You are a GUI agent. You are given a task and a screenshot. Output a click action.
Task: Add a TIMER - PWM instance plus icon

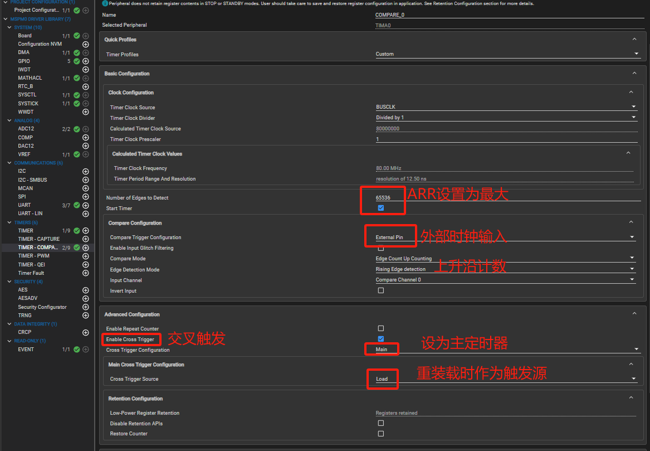click(86, 256)
